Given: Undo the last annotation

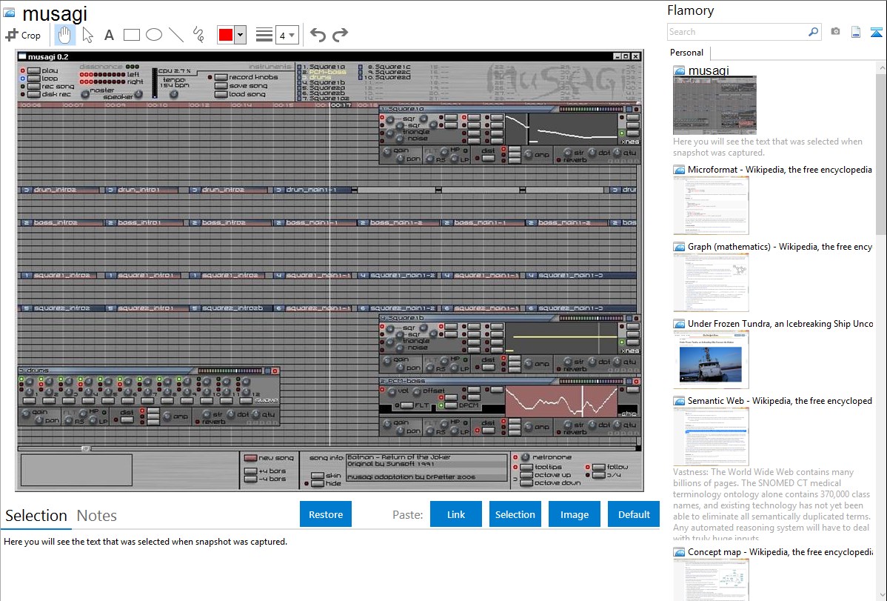Looking at the screenshot, I should pos(318,35).
